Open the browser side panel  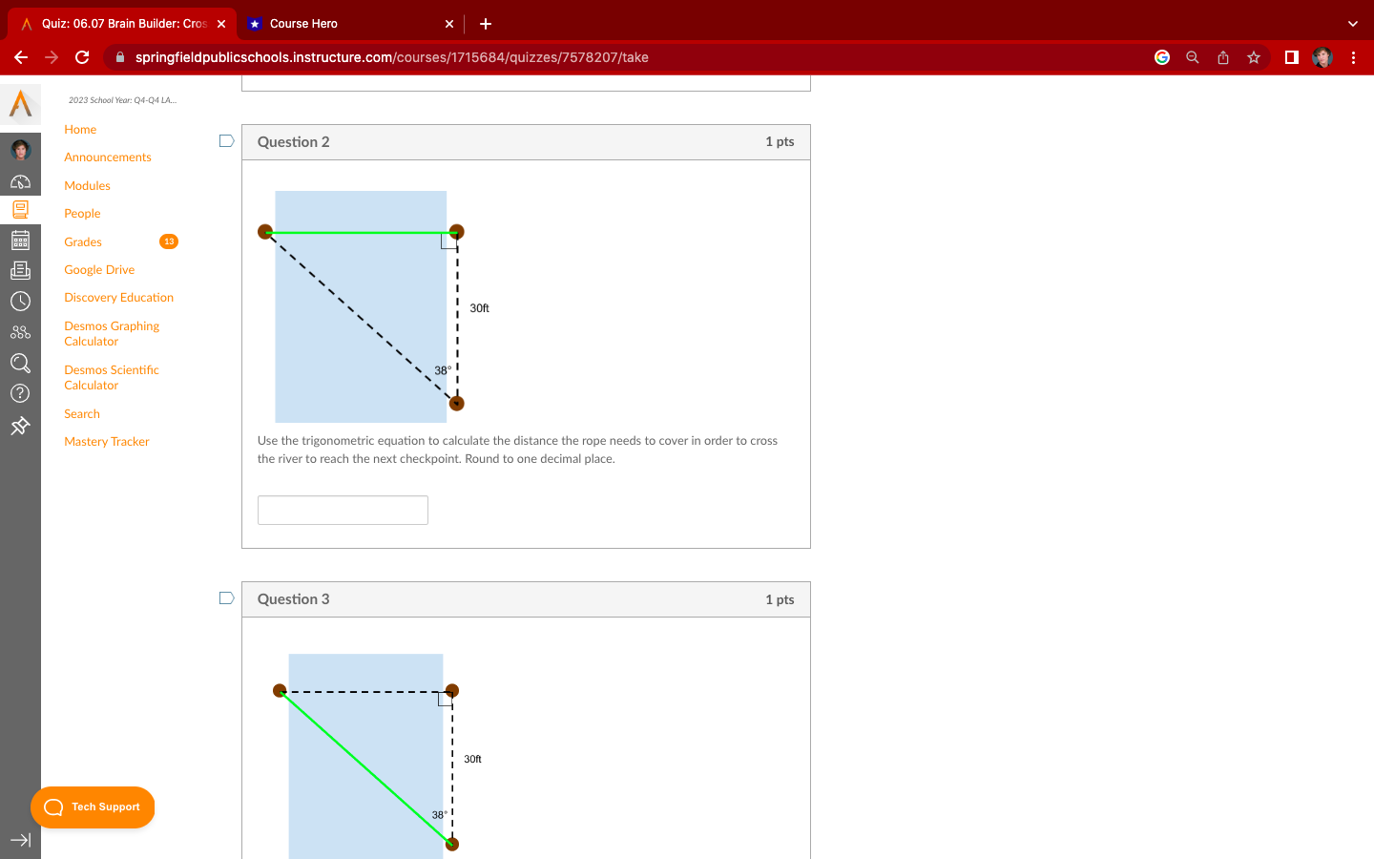pos(1292,57)
